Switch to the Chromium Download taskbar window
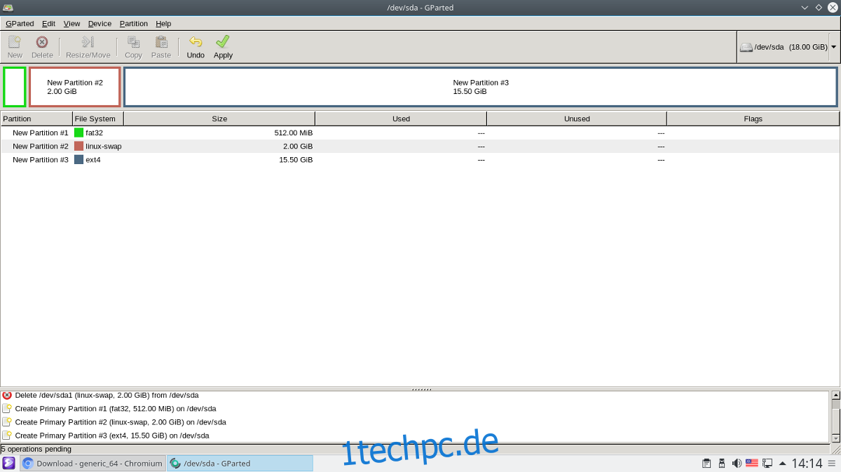 pyautogui.click(x=93, y=463)
